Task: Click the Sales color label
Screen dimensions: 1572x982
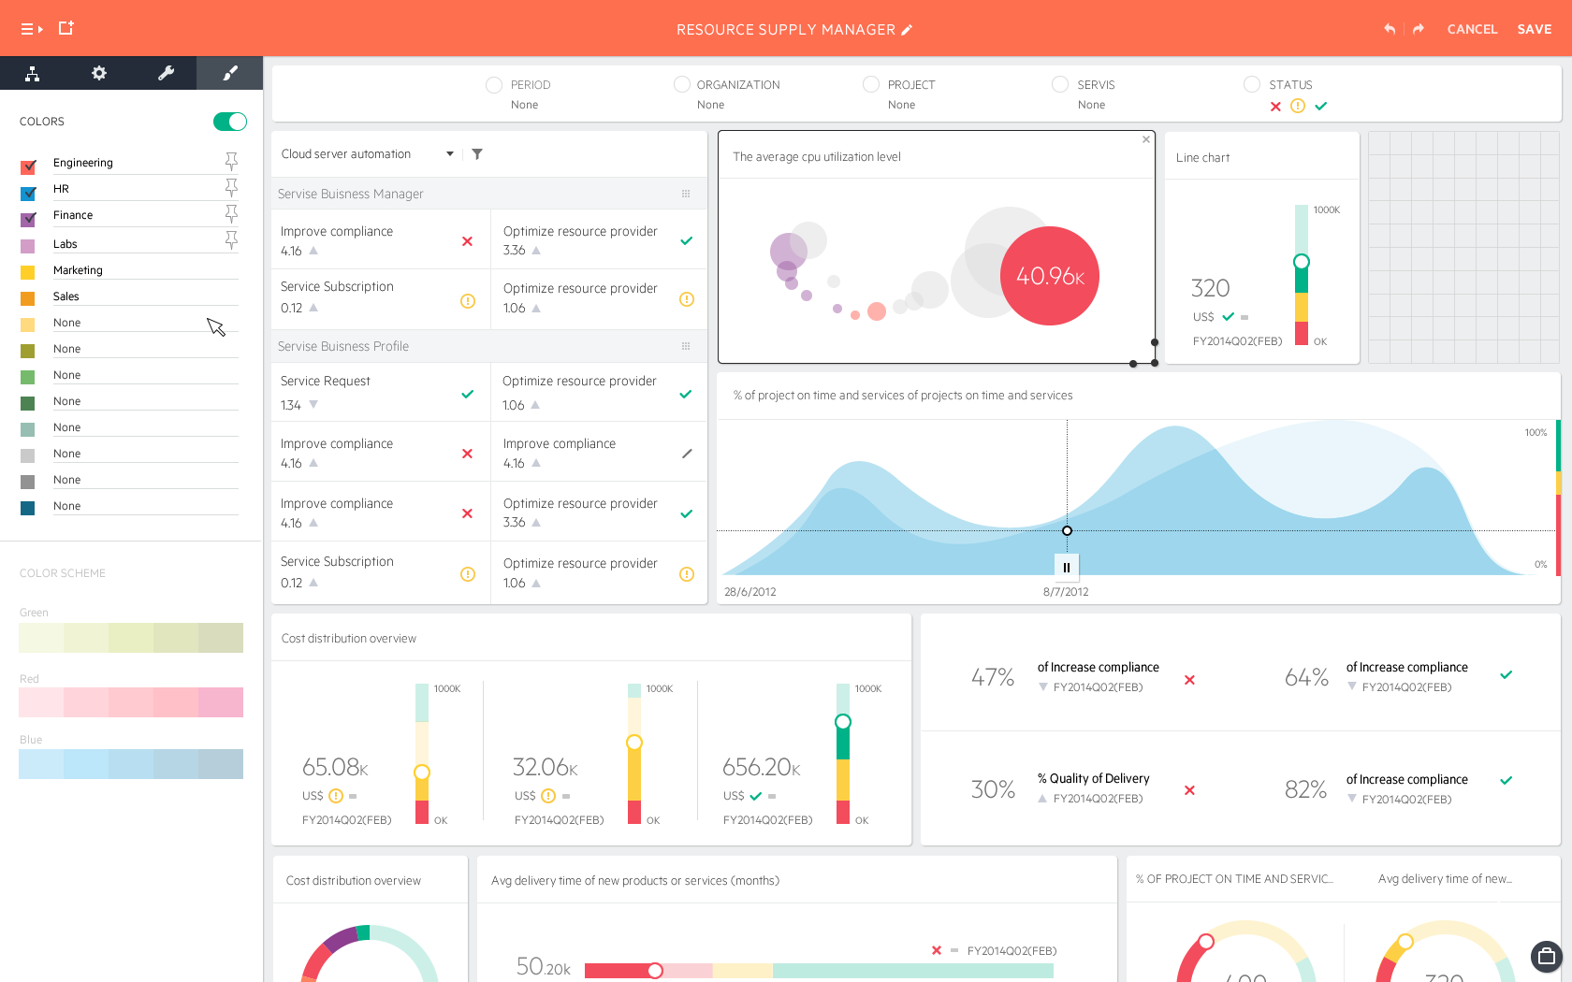Action: (66, 296)
